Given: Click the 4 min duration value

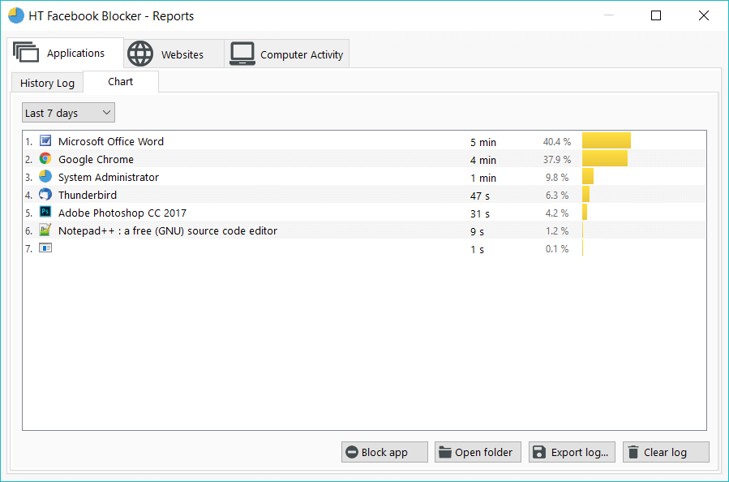Looking at the screenshot, I should [483, 160].
